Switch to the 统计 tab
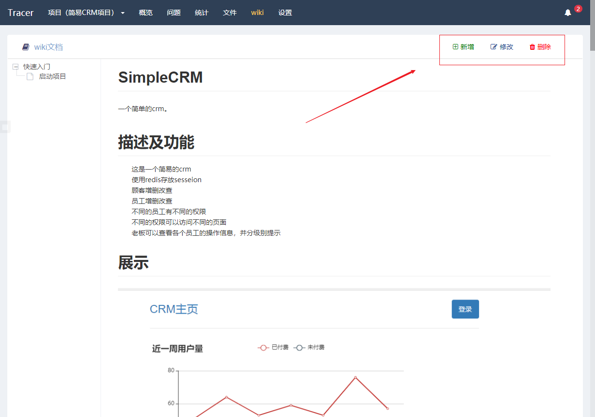Viewport: 595px width, 417px height. (x=202, y=13)
